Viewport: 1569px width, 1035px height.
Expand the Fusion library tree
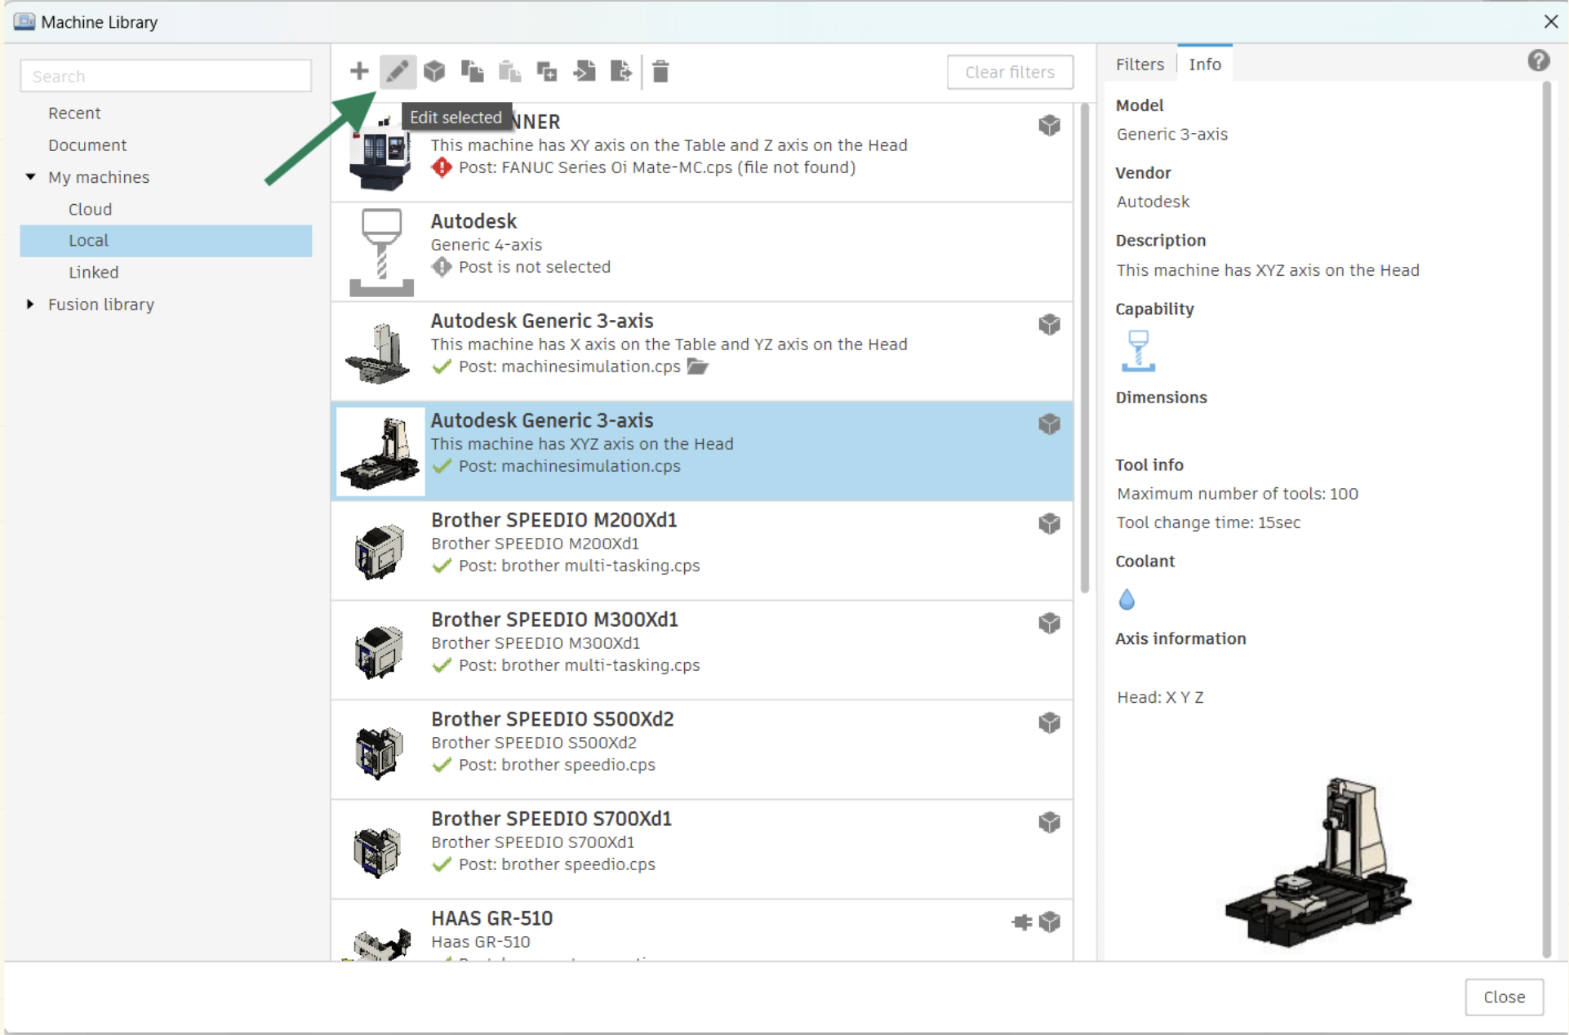click(31, 304)
